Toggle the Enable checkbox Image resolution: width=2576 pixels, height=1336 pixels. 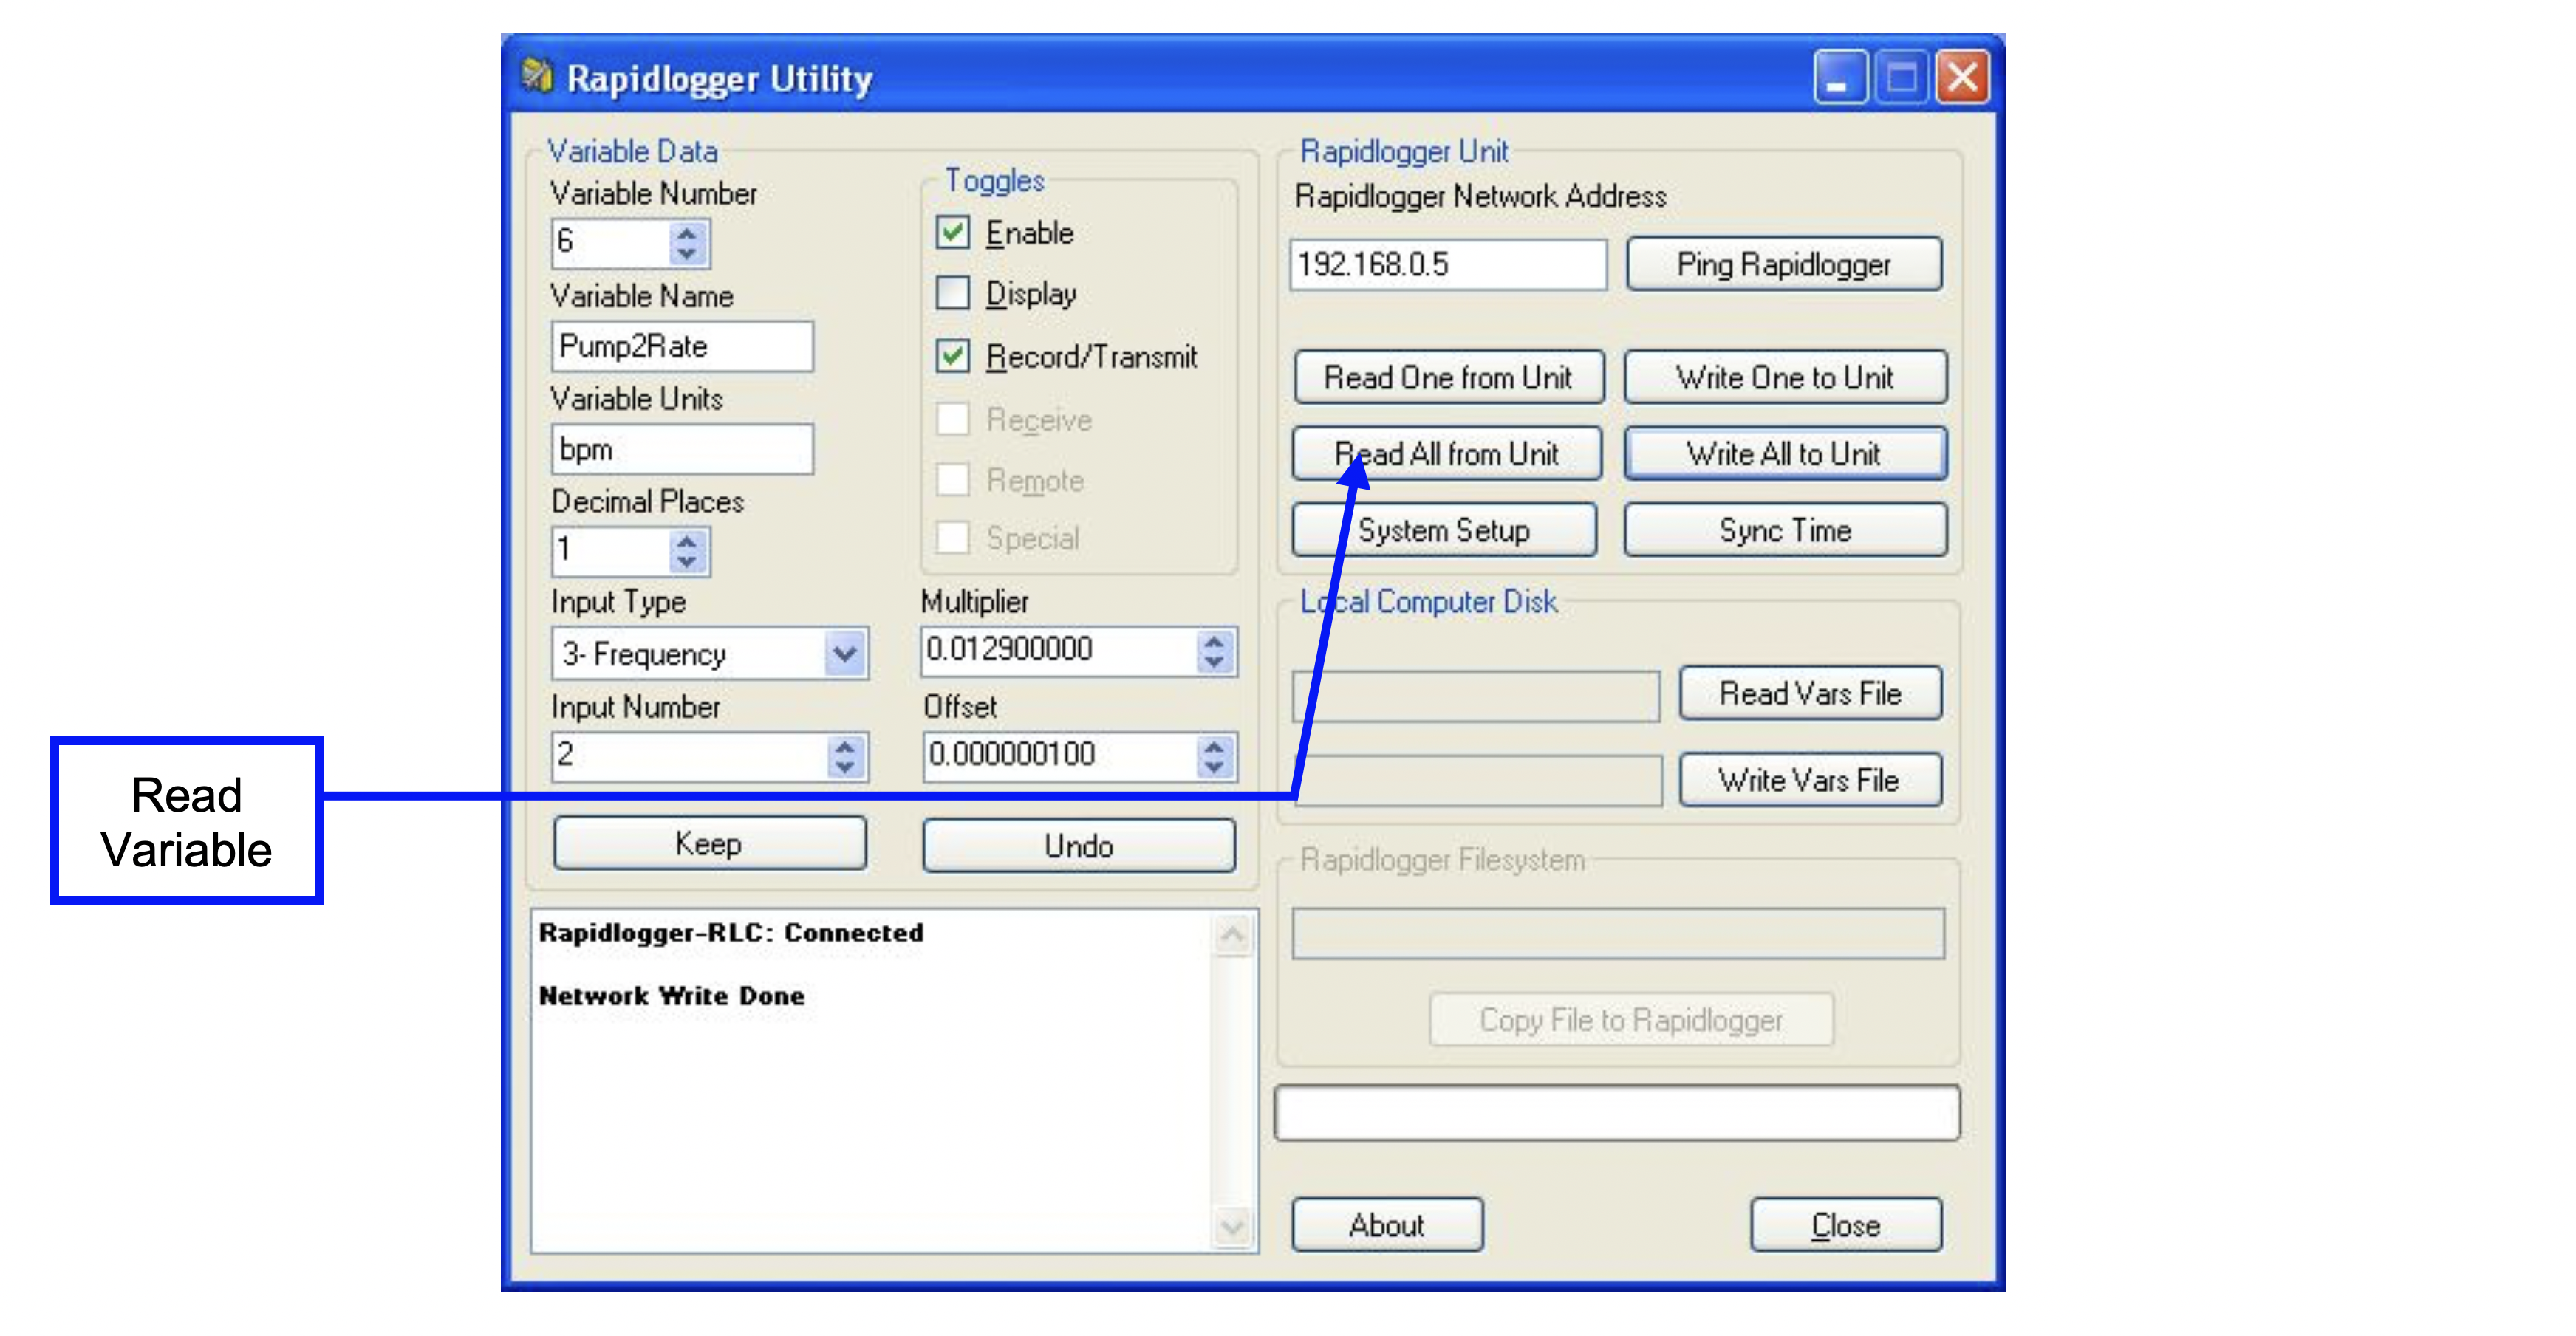[952, 233]
